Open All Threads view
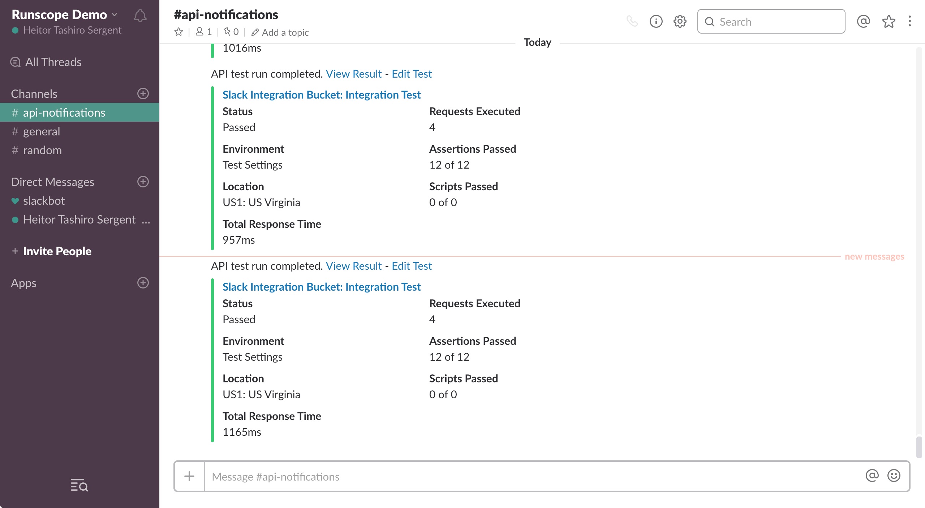925x508 pixels. click(x=46, y=62)
